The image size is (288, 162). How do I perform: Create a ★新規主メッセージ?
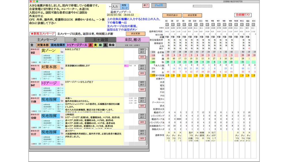click(43, 34)
